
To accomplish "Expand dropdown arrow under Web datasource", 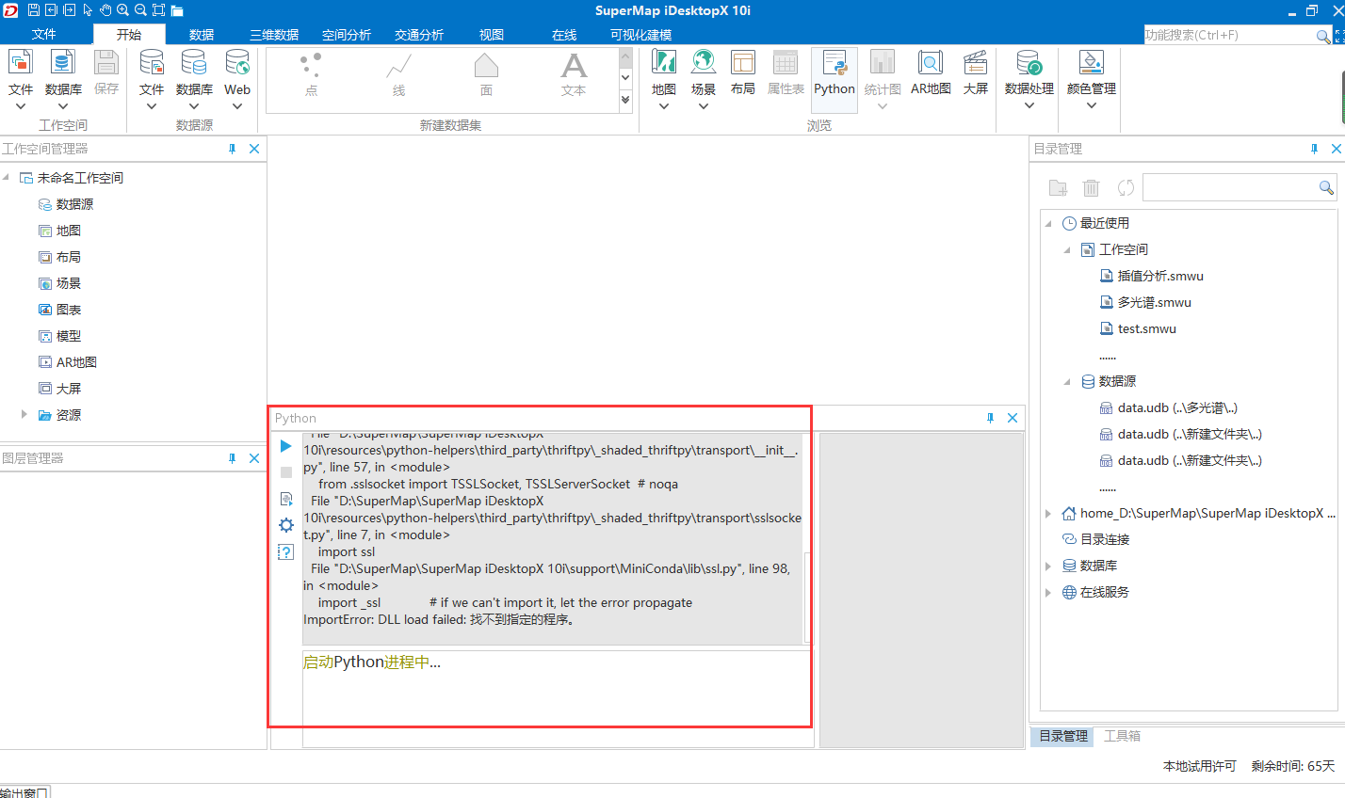I will tap(237, 106).
